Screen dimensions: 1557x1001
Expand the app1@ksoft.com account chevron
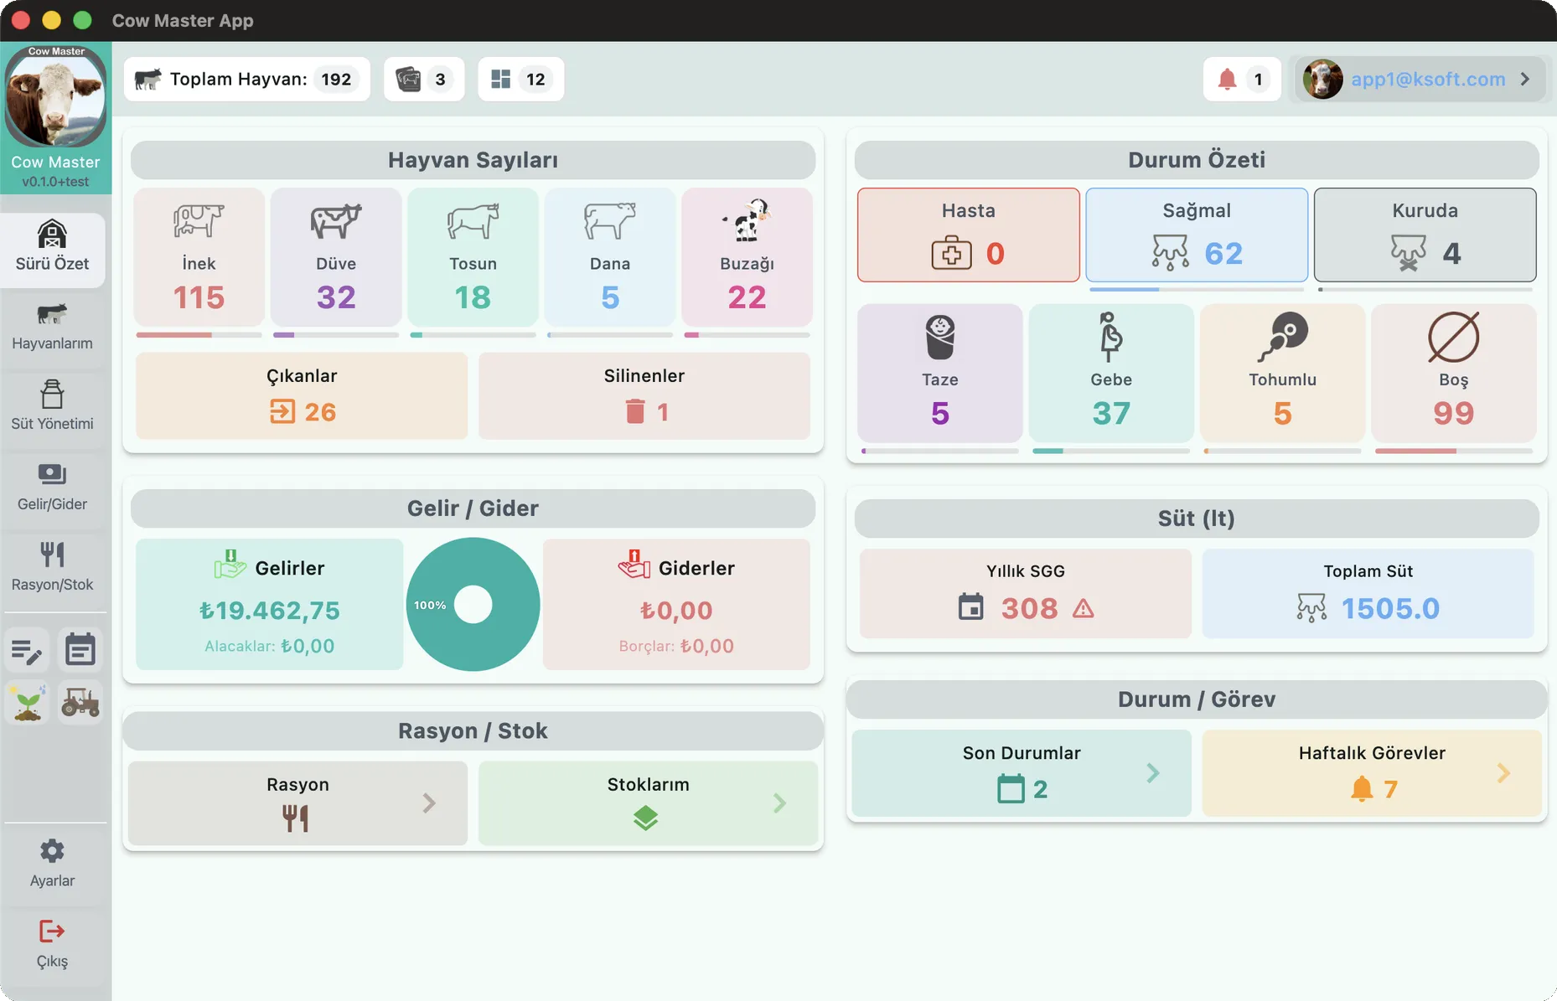click(1524, 79)
